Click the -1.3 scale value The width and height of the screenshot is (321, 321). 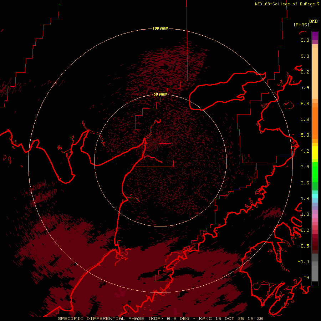(304, 262)
